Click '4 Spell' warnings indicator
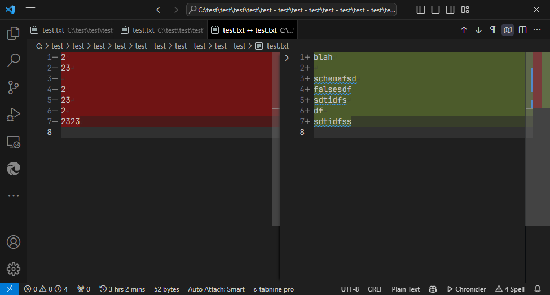 [x=509, y=289]
